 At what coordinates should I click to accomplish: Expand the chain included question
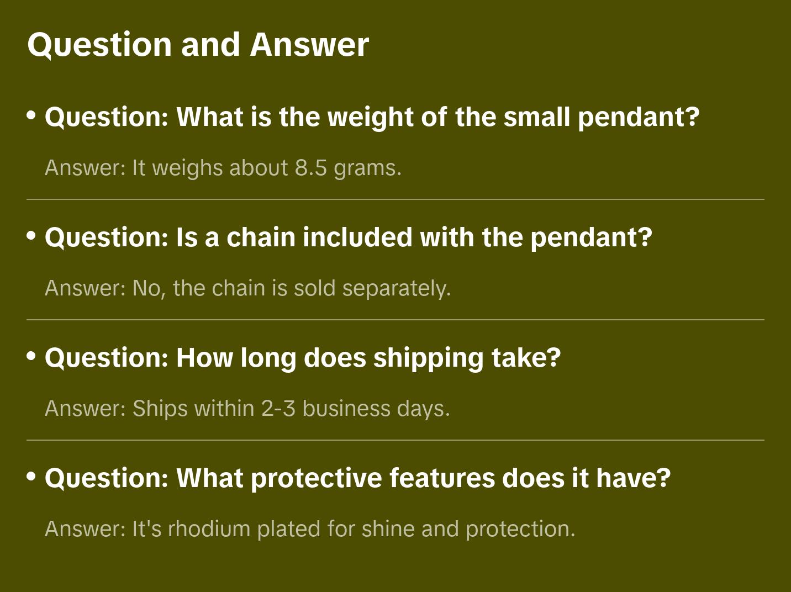[x=348, y=237]
